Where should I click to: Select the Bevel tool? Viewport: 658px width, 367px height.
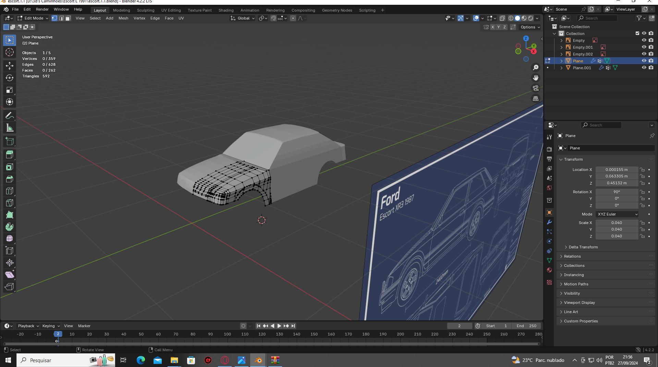[10, 179]
